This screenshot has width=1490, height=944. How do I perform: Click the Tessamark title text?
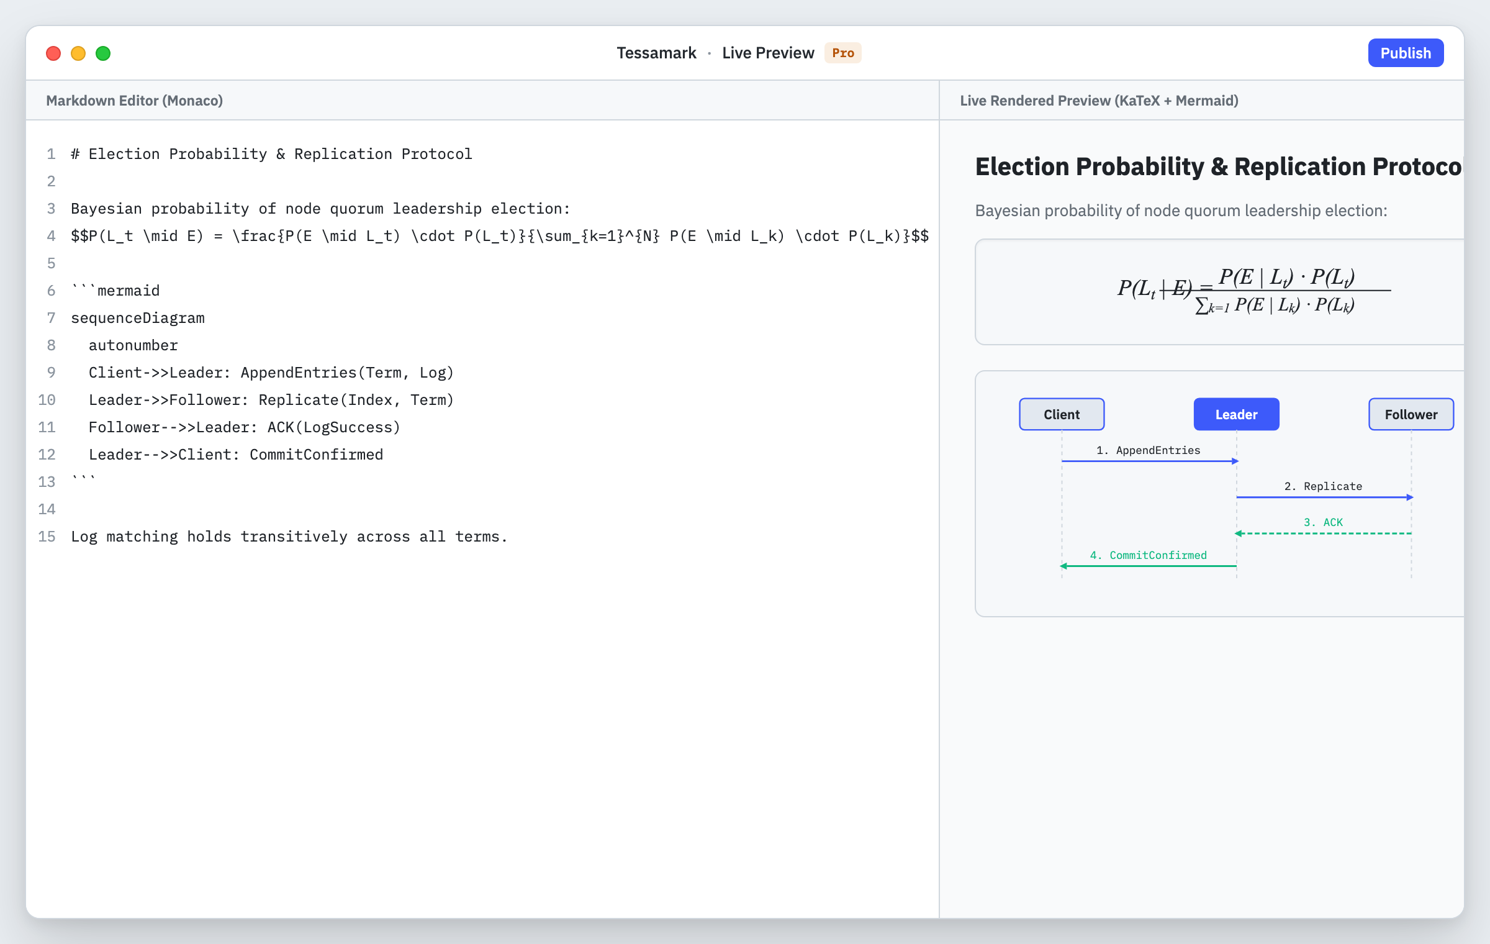point(656,53)
